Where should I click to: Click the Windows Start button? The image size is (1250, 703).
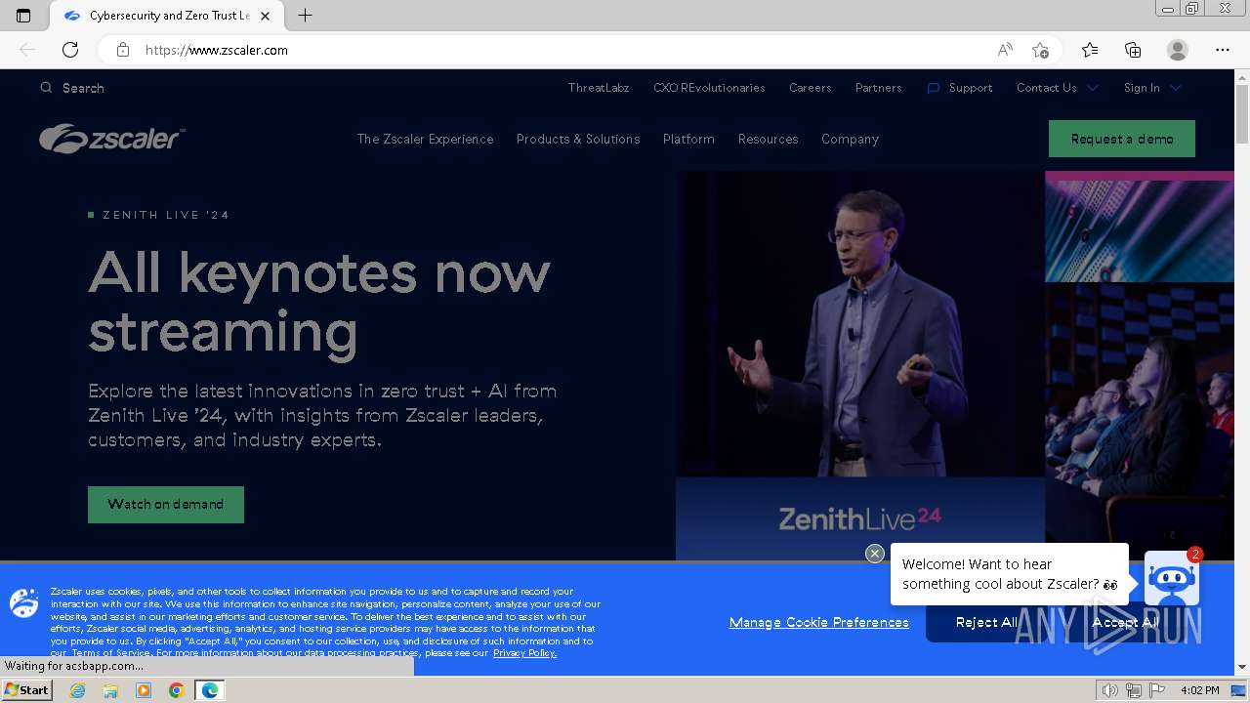pyautogui.click(x=26, y=690)
